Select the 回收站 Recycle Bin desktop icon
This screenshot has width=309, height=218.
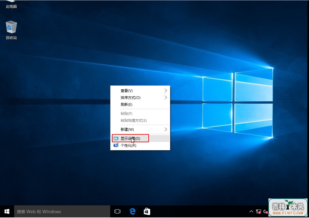(x=11, y=30)
